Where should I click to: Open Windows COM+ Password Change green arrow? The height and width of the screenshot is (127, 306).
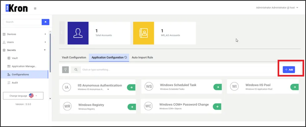(x=217, y=106)
